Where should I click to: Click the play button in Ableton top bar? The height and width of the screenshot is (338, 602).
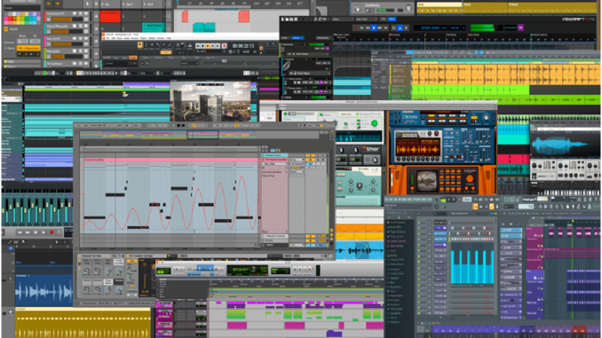(173, 125)
